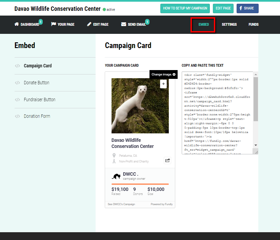Click the orange fundraising progress bar
This screenshot has width=280, height=240.
pos(140,184)
